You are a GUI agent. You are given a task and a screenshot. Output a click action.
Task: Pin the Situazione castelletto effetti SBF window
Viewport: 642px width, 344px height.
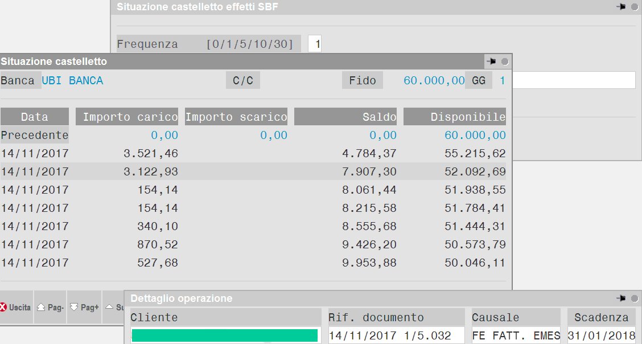click(x=621, y=7)
